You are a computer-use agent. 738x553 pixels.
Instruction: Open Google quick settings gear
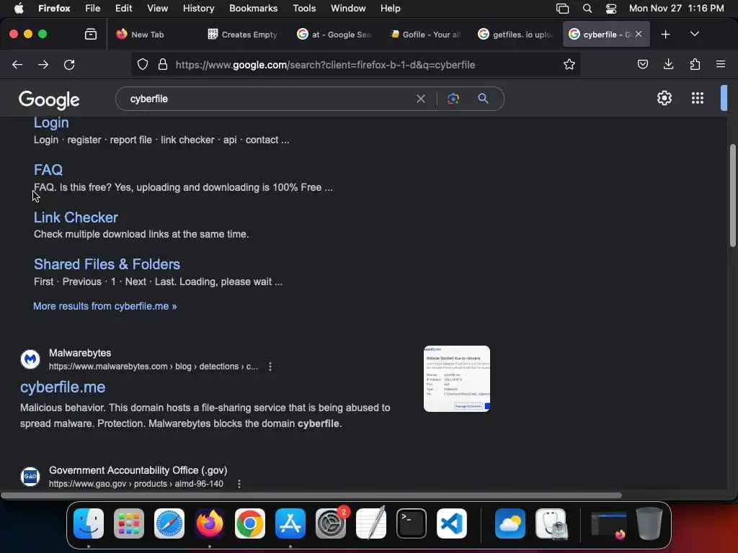click(x=664, y=98)
